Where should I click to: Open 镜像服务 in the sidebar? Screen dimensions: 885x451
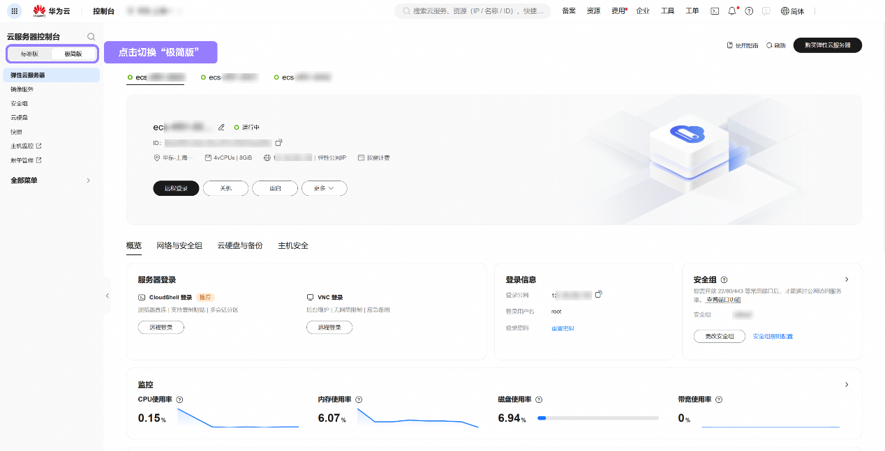pyautogui.click(x=22, y=89)
